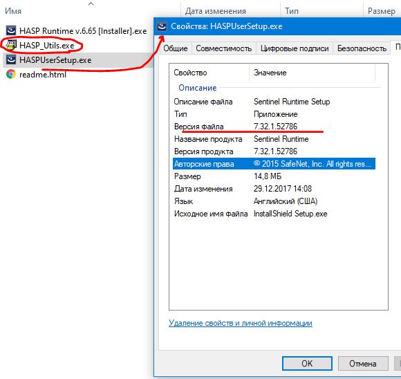Select the Авторские права property row
Image resolution: width=401 pixels, height=379 pixels.
[x=274, y=164]
